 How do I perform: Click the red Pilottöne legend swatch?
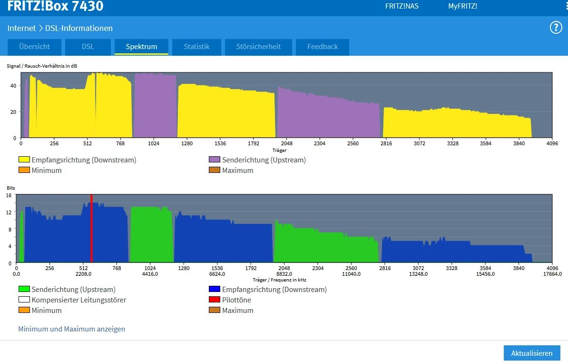pos(215,300)
